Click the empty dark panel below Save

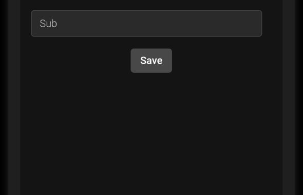[151, 133]
